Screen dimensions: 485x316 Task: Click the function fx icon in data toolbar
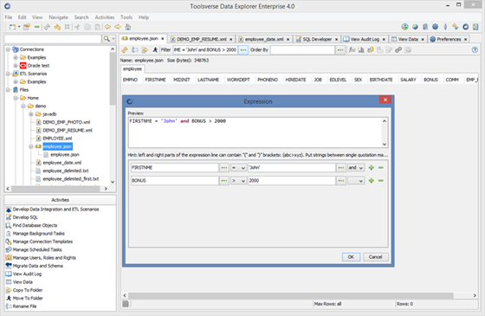(352, 50)
